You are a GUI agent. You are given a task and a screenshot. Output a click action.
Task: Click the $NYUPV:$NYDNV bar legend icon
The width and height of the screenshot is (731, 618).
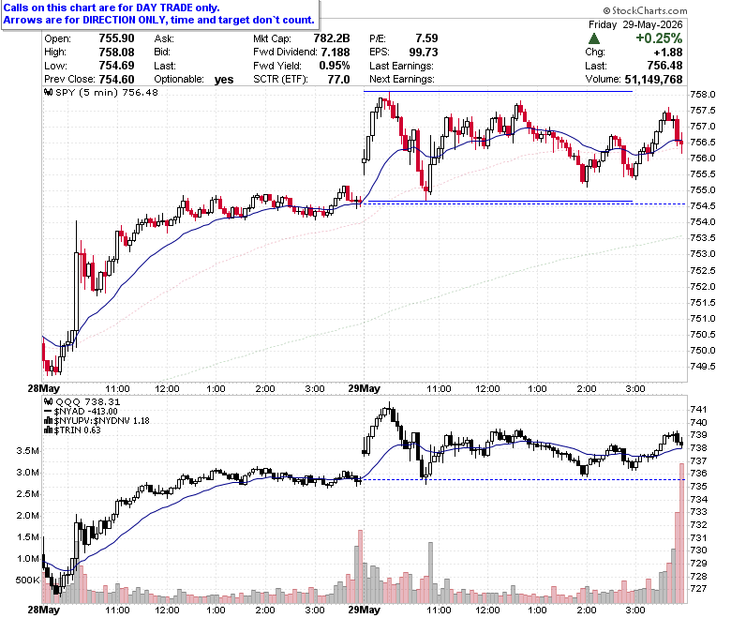click(48, 421)
